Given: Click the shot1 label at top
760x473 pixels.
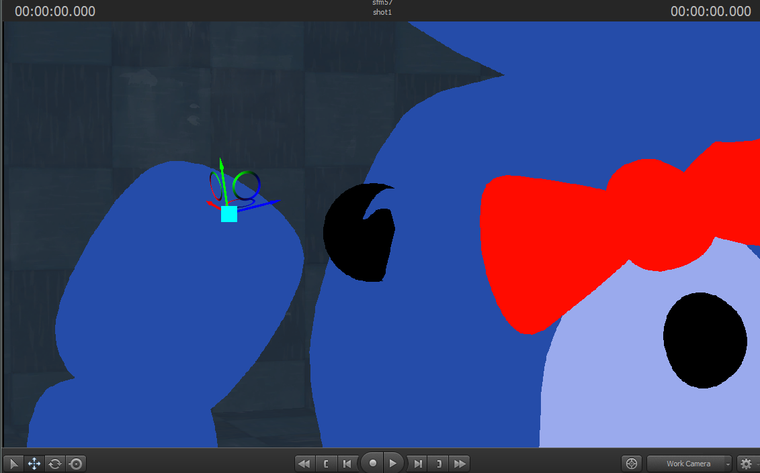Looking at the screenshot, I should click(x=382, y=12).
